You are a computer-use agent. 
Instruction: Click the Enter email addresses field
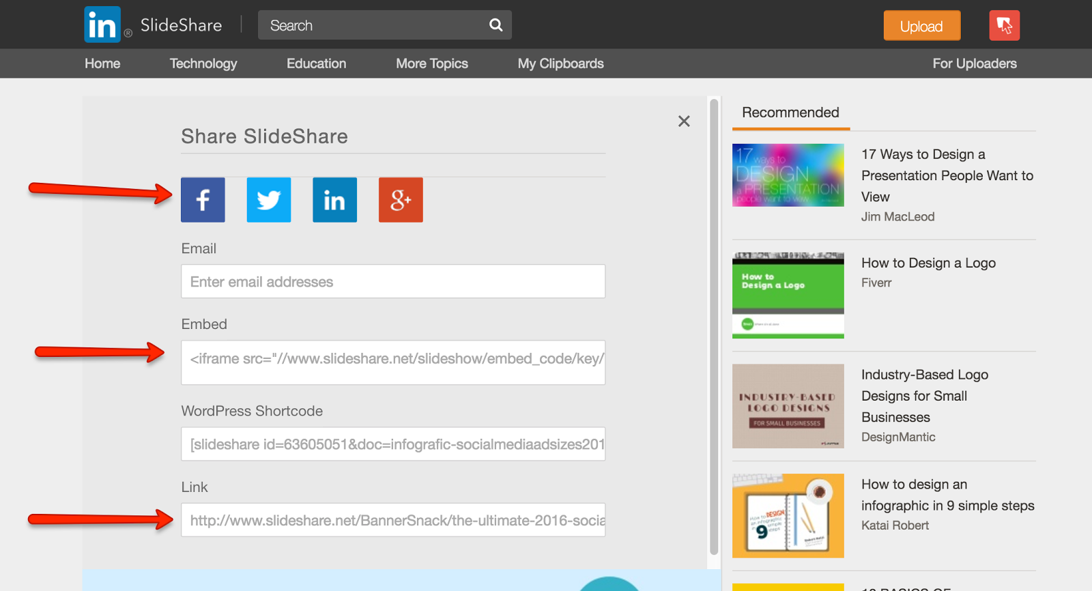click(393, 281)
